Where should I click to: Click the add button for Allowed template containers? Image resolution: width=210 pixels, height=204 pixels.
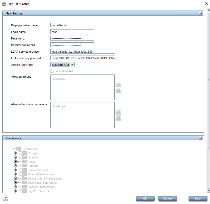(x=118, y=112)
